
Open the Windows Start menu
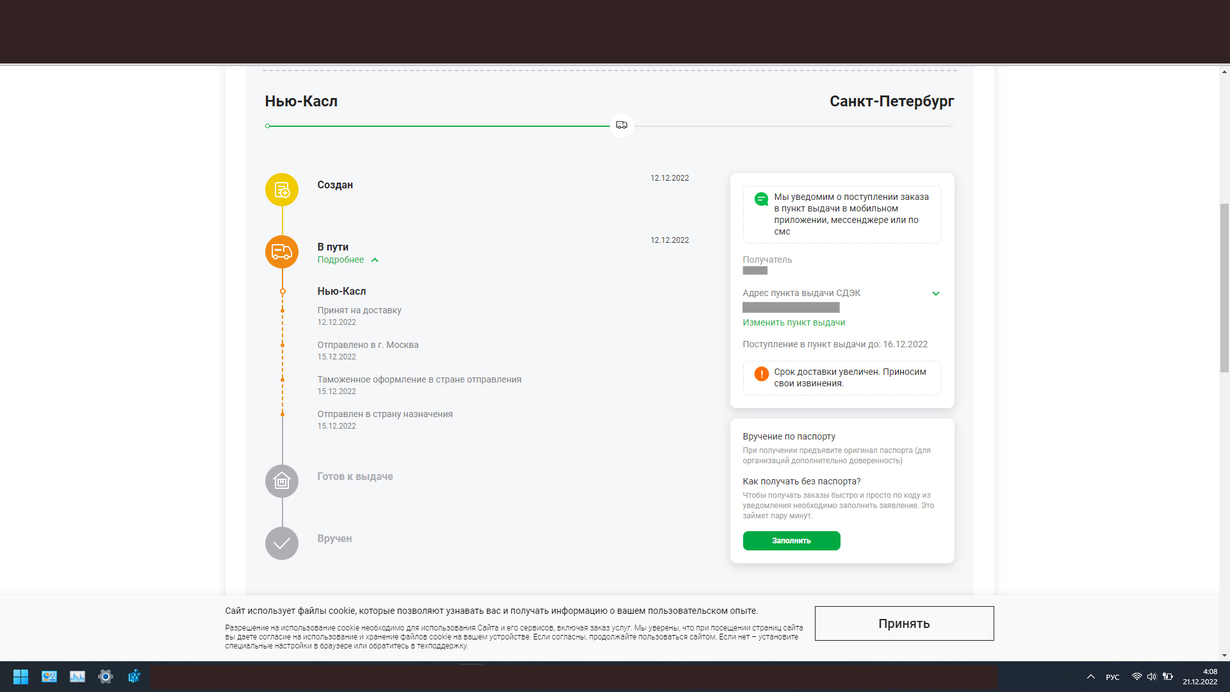point(20,677)
